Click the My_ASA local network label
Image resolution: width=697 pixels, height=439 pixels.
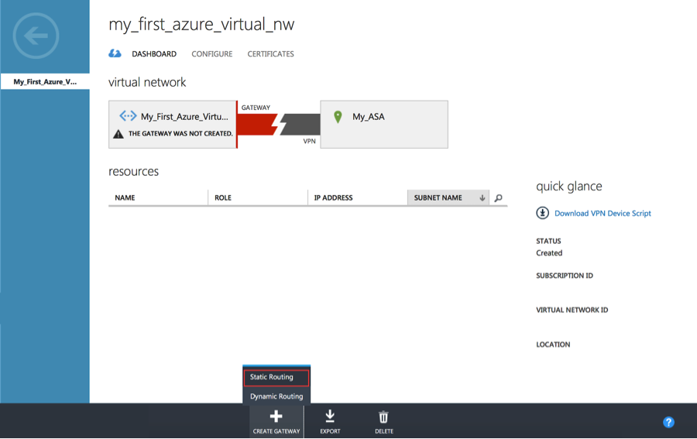click(369, 117)
